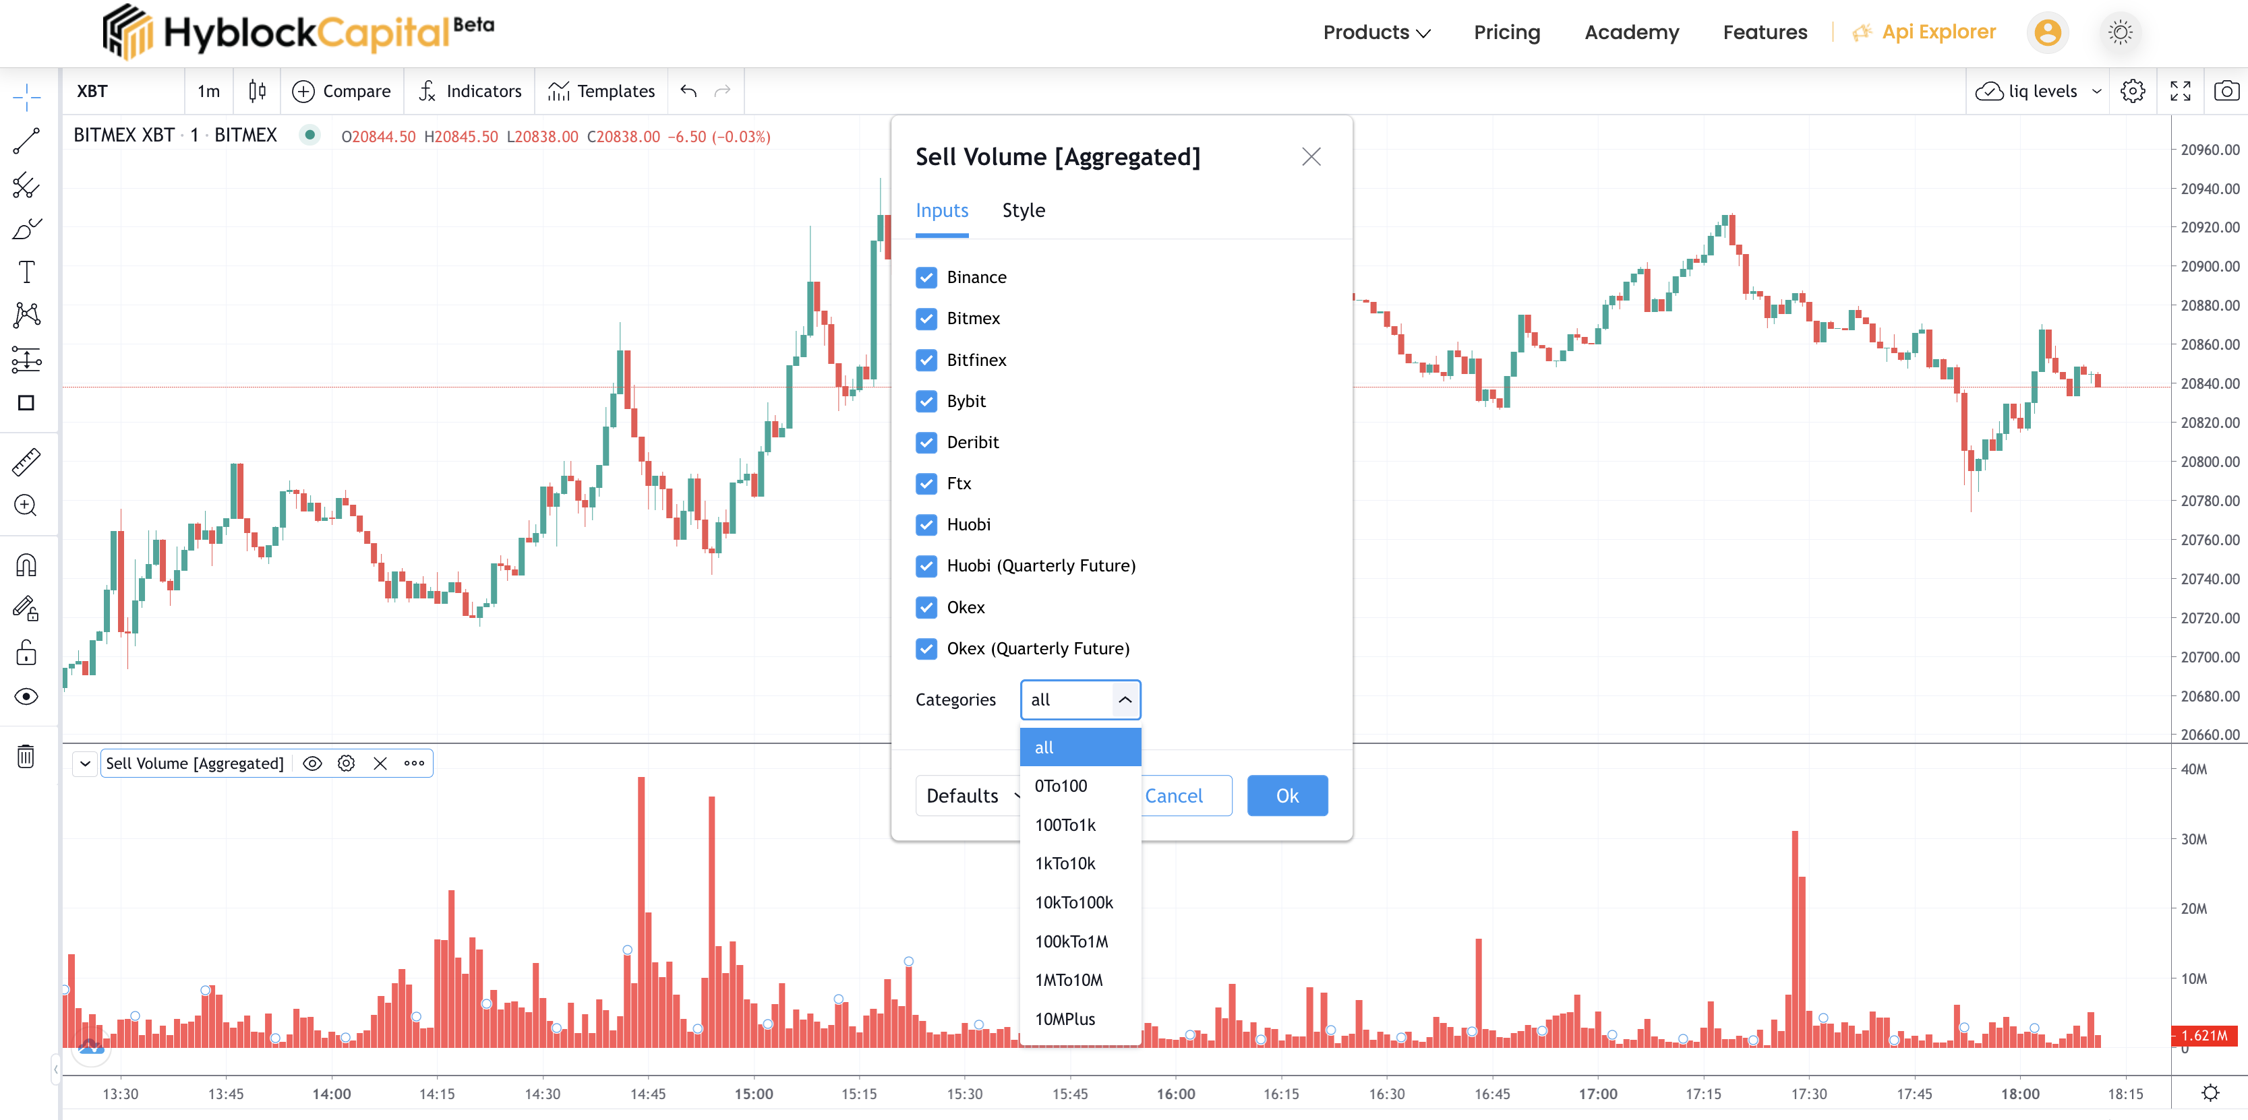
Task: Open indicator settings gear in legend
Action: (x=347, y=764)
